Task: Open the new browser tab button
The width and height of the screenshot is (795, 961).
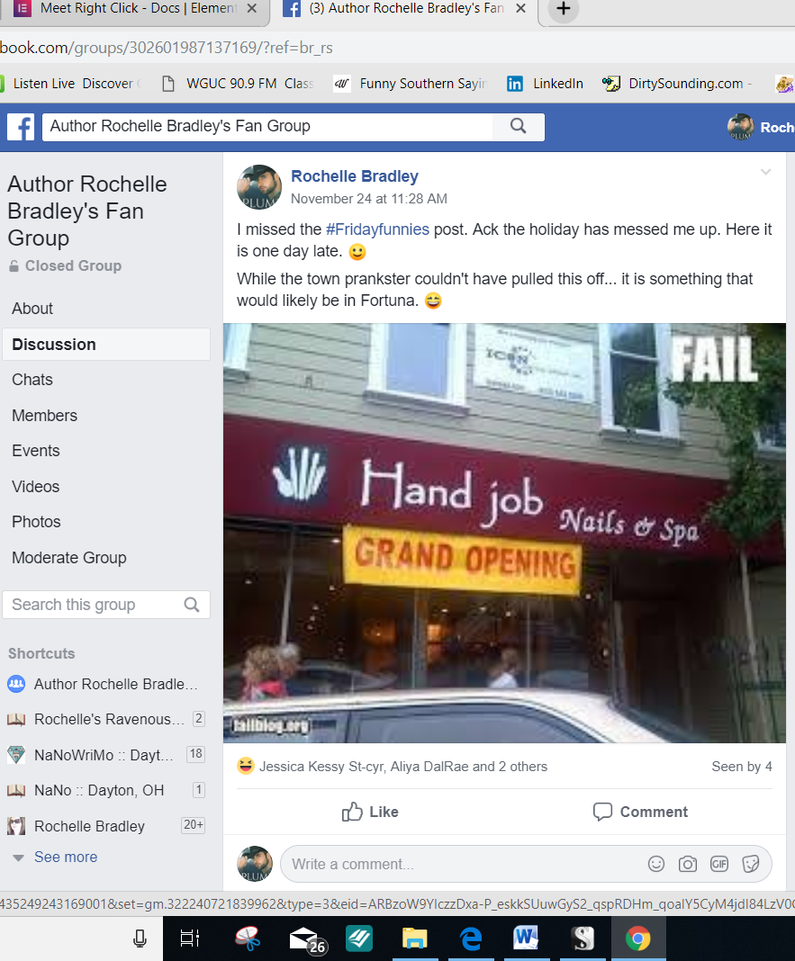Action: (x=563, y=9)
